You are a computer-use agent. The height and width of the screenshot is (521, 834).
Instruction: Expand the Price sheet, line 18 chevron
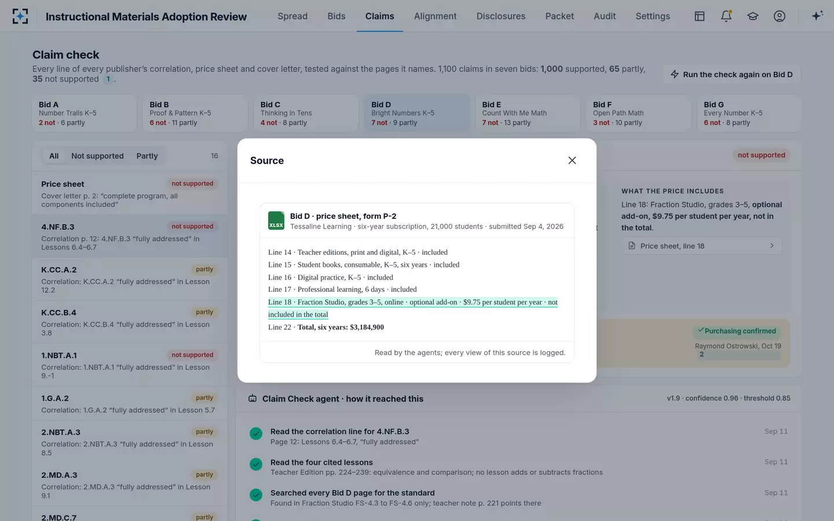771,246
